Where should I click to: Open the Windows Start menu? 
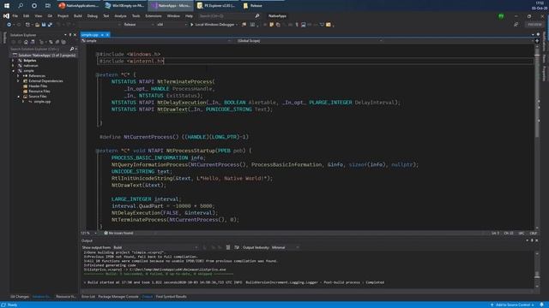coord(7,6)
